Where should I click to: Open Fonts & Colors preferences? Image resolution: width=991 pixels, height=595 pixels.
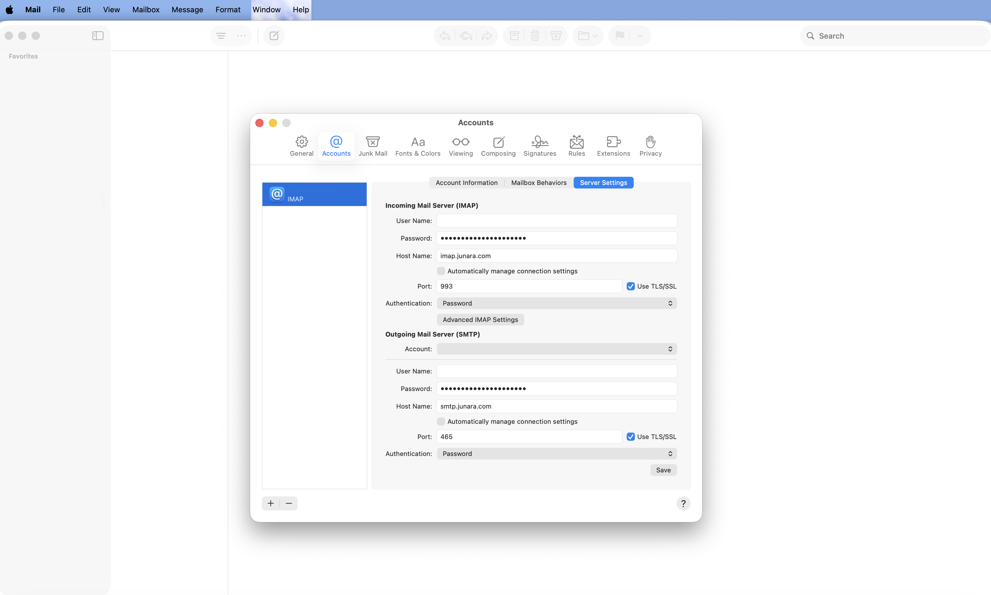418,146
